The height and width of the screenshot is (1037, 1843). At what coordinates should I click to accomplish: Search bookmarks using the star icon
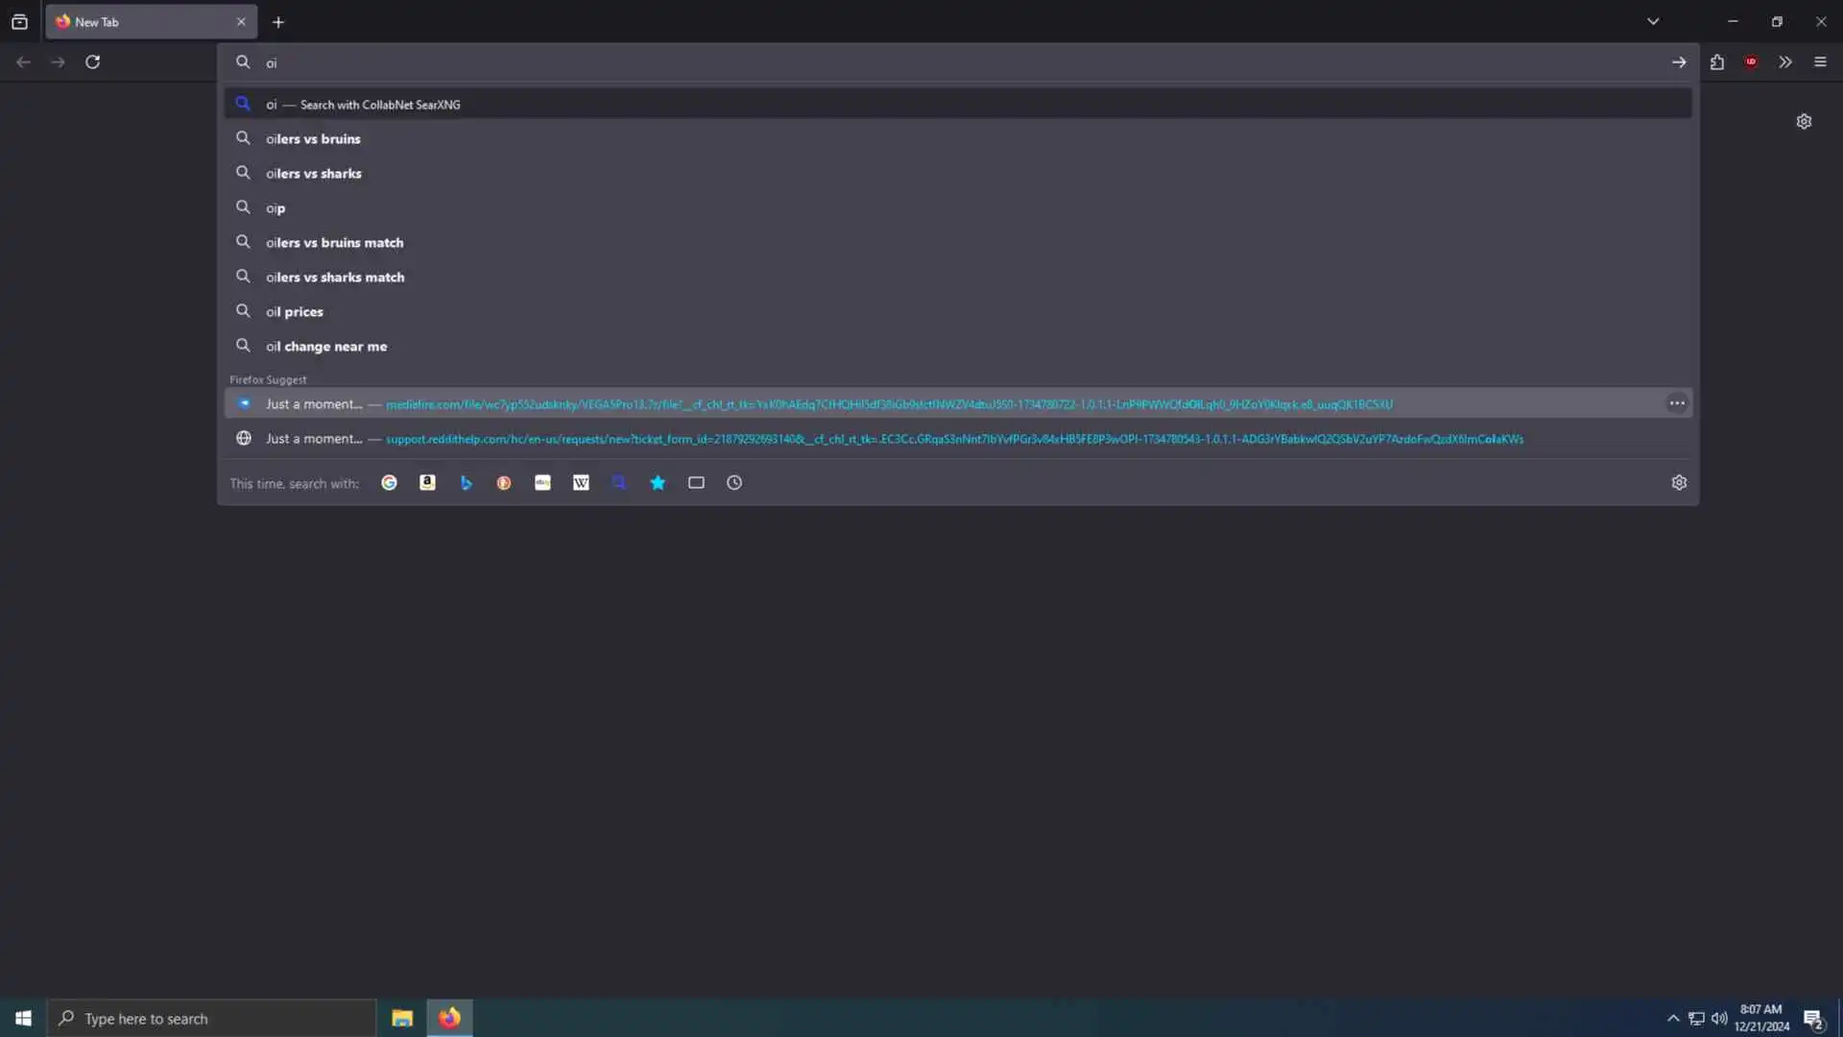click(x=658, y=483)
